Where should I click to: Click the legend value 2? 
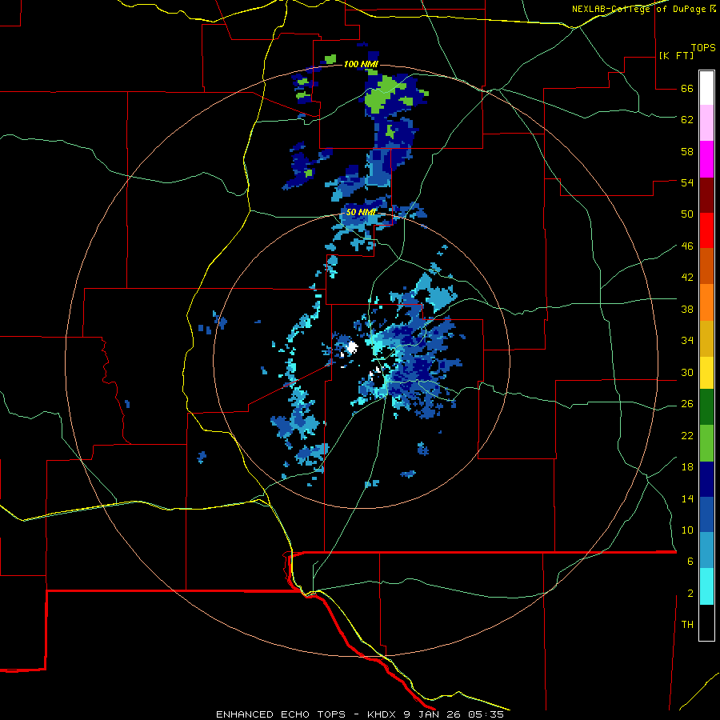[690, 594]
